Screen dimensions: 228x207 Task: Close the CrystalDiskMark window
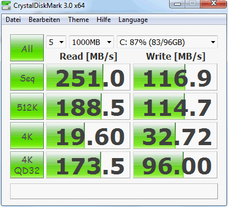tap(213, 3)
